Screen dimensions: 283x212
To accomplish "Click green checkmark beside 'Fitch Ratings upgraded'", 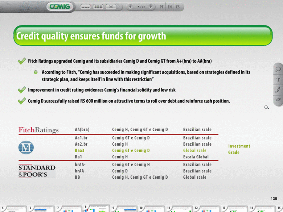I will 22,61.
